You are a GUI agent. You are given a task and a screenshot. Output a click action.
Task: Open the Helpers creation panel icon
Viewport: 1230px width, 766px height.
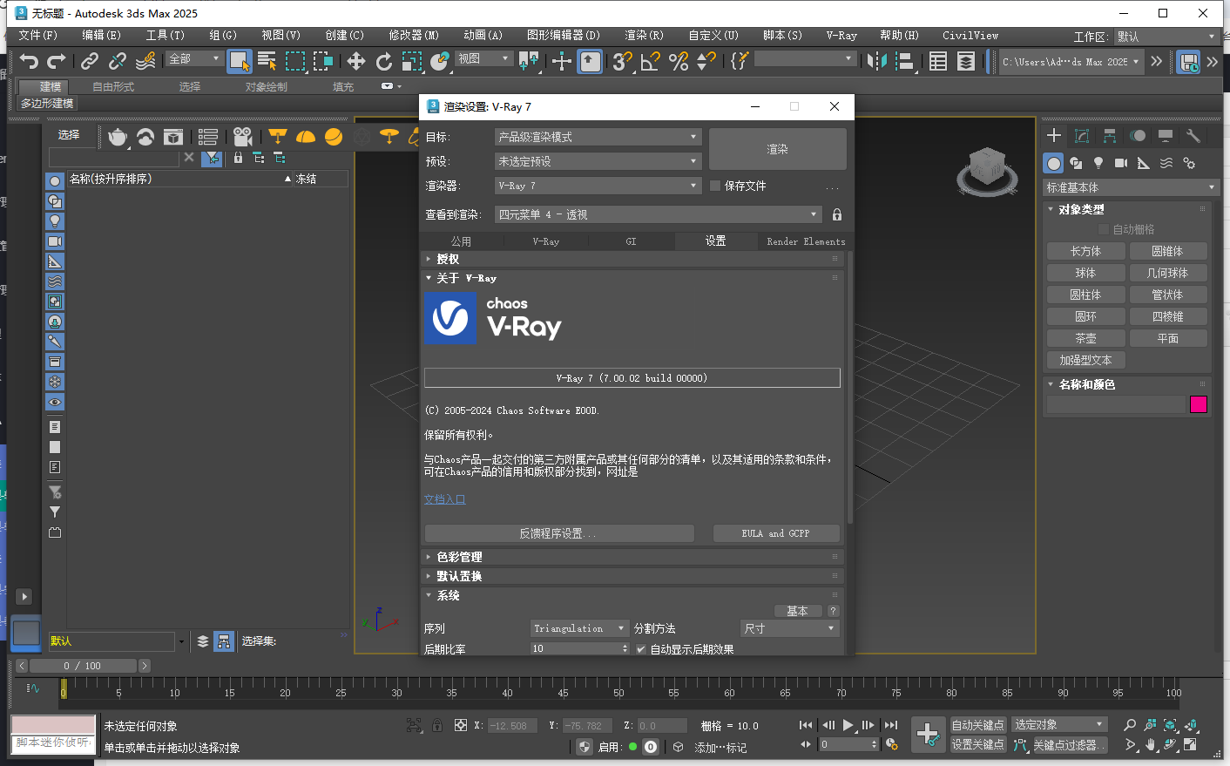point(1142,164)
